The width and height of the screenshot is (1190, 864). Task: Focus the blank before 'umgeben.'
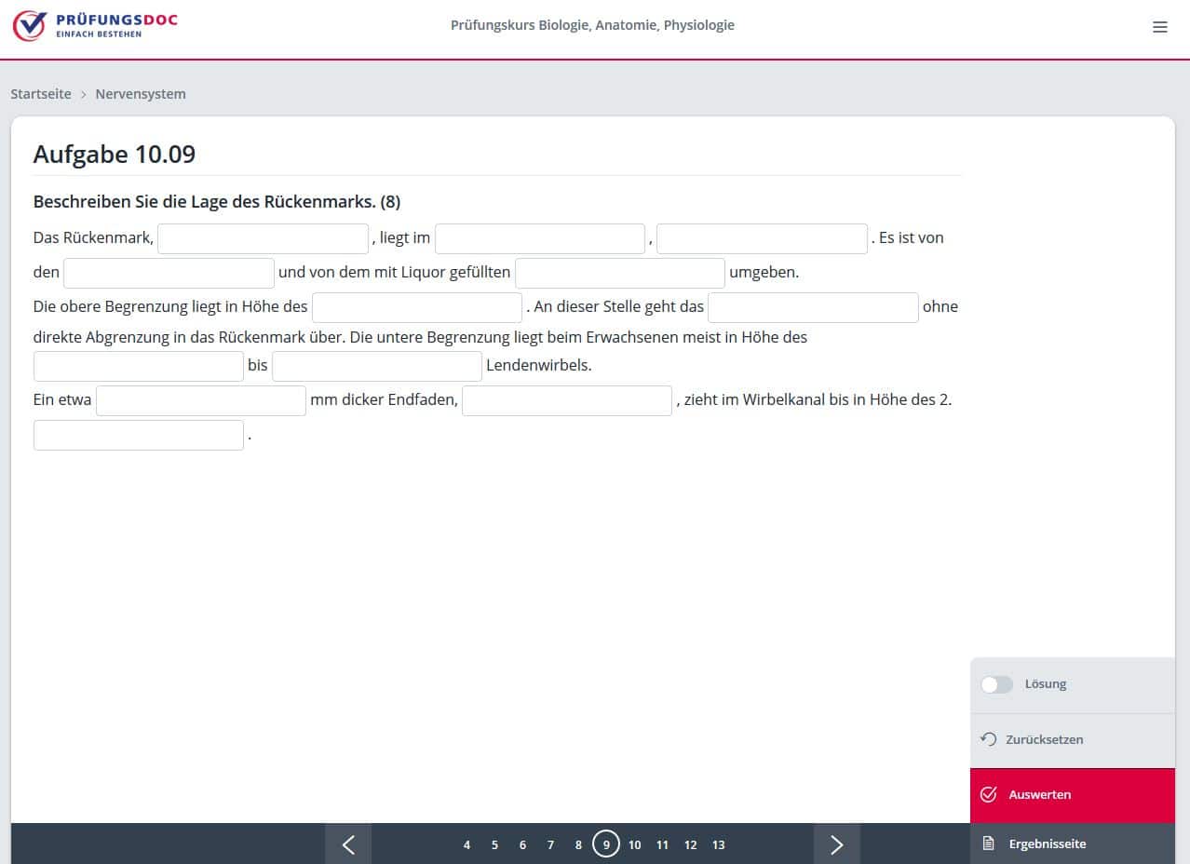pyautogui.click(x=619, y=274)
